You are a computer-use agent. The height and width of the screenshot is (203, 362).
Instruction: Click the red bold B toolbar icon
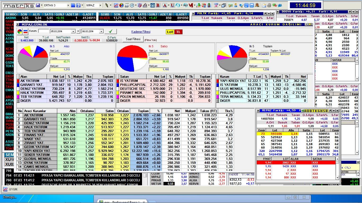pos(158,5)
